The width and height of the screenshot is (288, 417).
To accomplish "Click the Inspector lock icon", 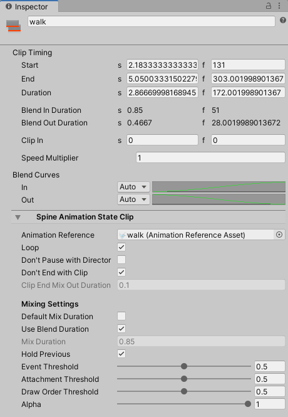I will pos(269,6).
